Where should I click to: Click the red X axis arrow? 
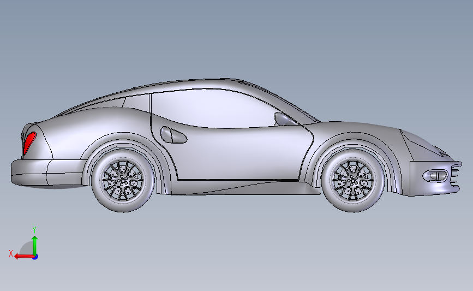(23, 257)
